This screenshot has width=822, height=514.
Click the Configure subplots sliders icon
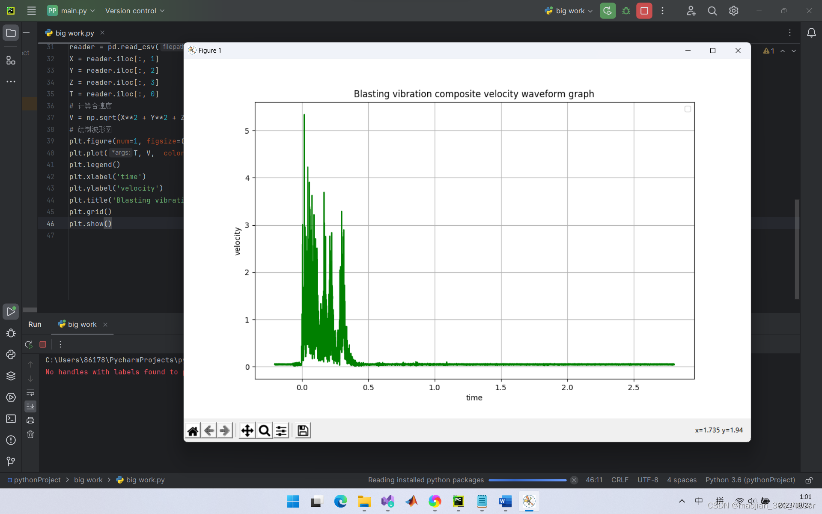click(x=280, y=430)
